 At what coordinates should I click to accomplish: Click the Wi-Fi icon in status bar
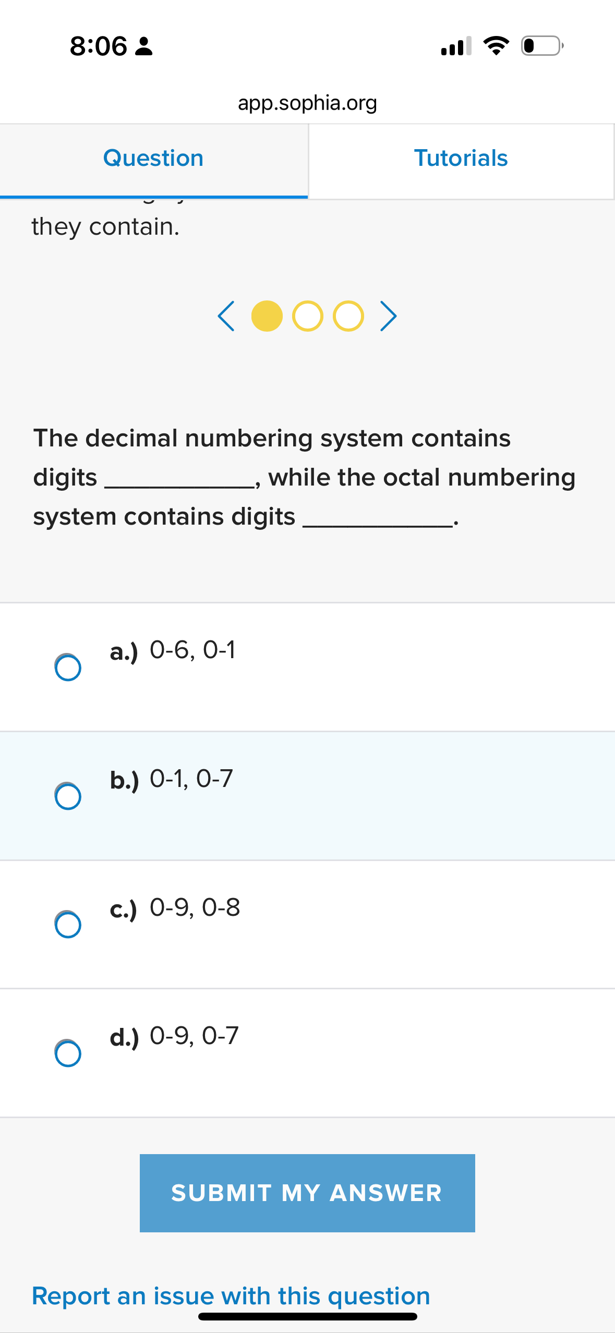coord(495,47)
